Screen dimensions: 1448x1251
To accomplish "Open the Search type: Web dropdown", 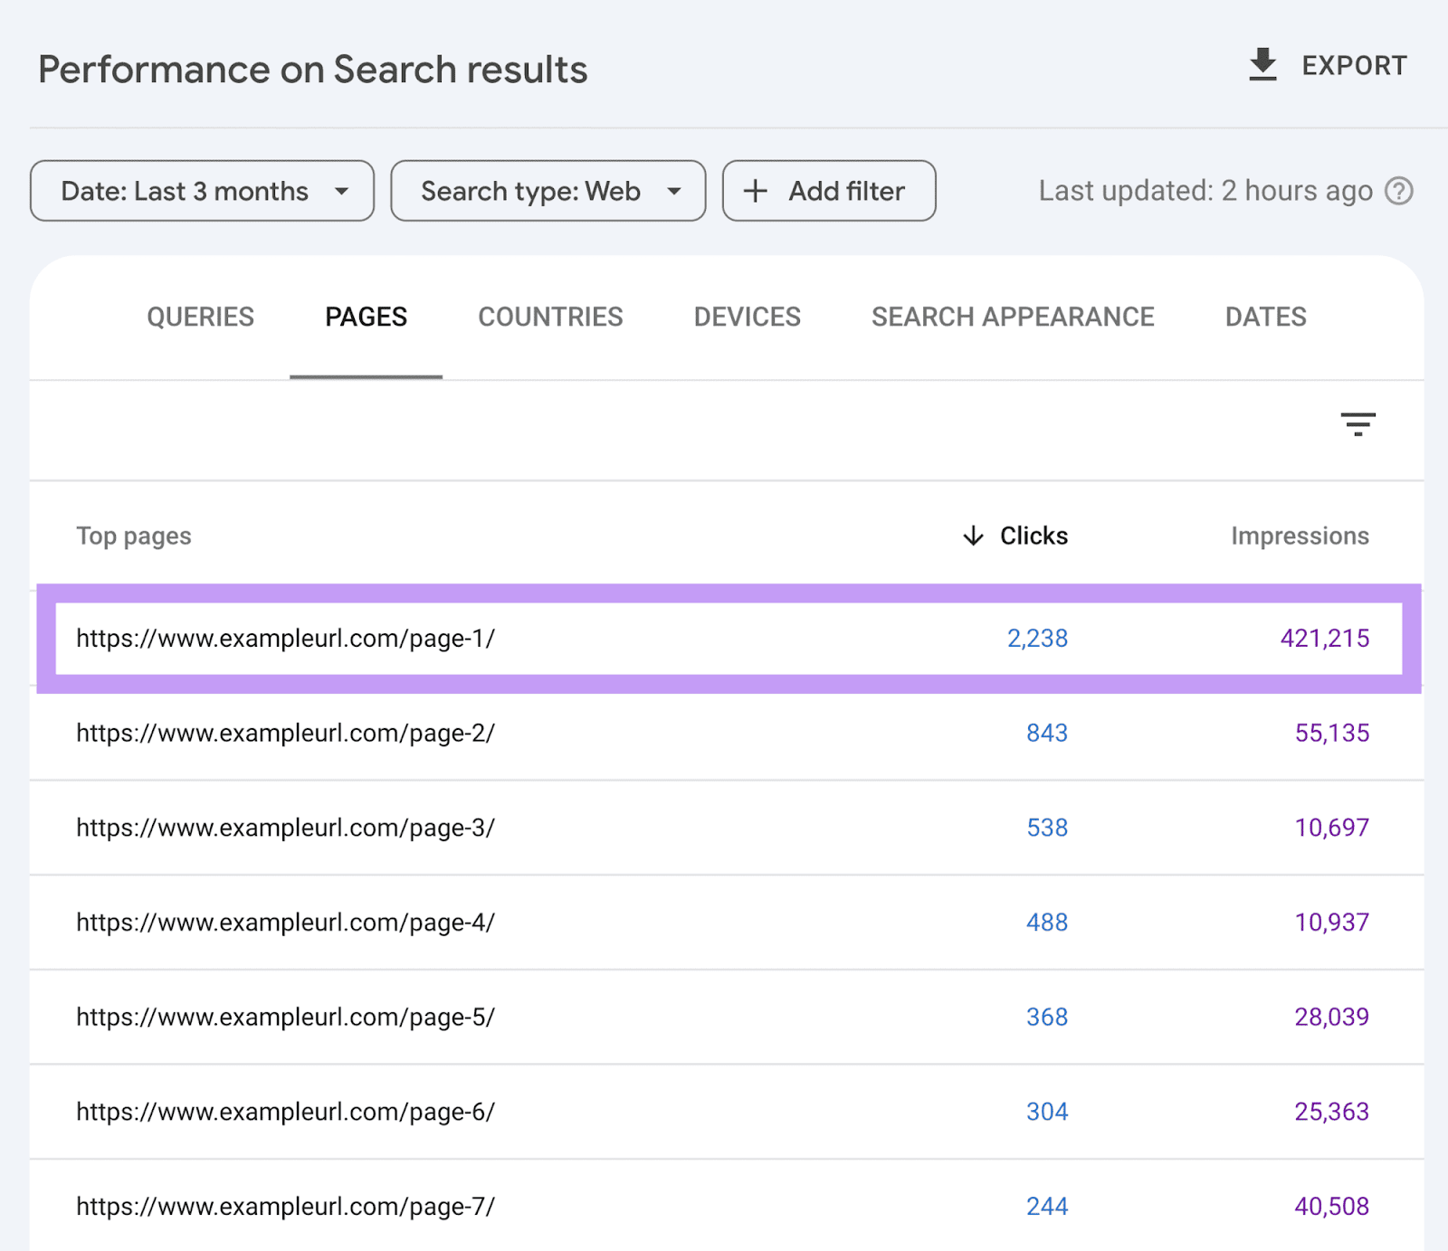I will click(x=548, y=191).
